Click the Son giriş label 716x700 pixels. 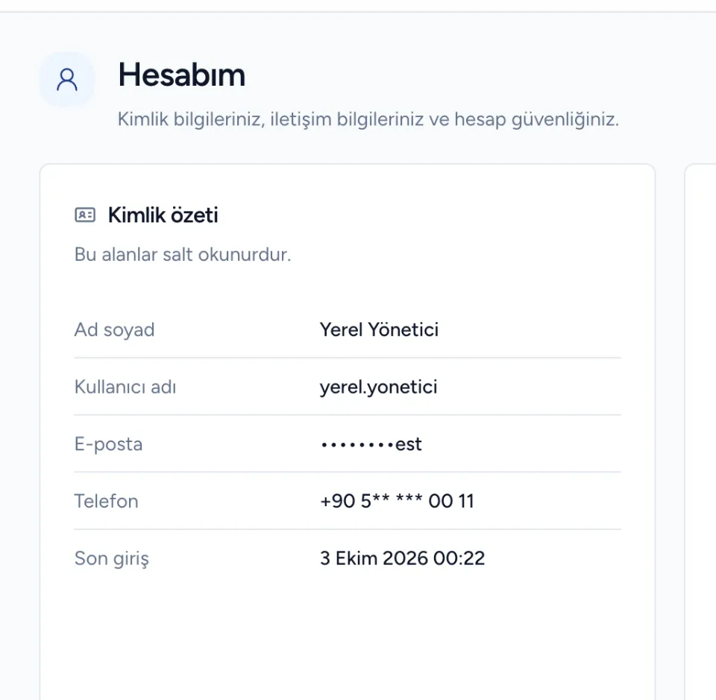point(112,558)
